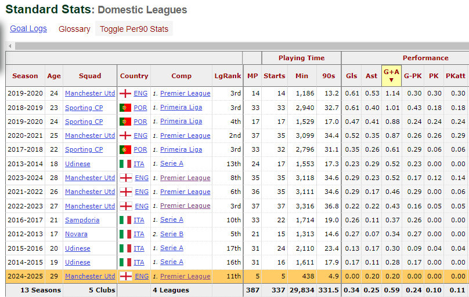
Task: Sort table by Season column header
Action: click(x=25, y=76)
